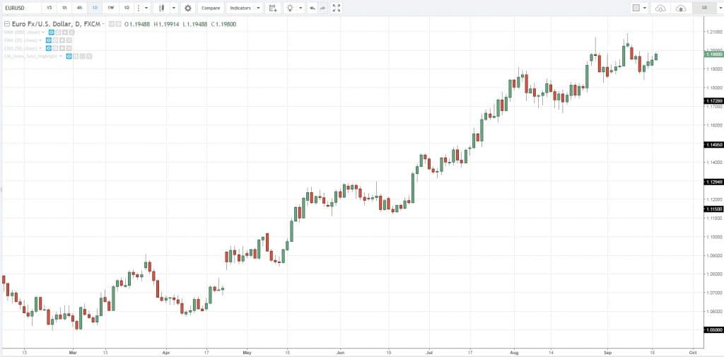Click the undo arrow in the toolbar
Viewport: 724px width, 357px height.
click(313, 8)
